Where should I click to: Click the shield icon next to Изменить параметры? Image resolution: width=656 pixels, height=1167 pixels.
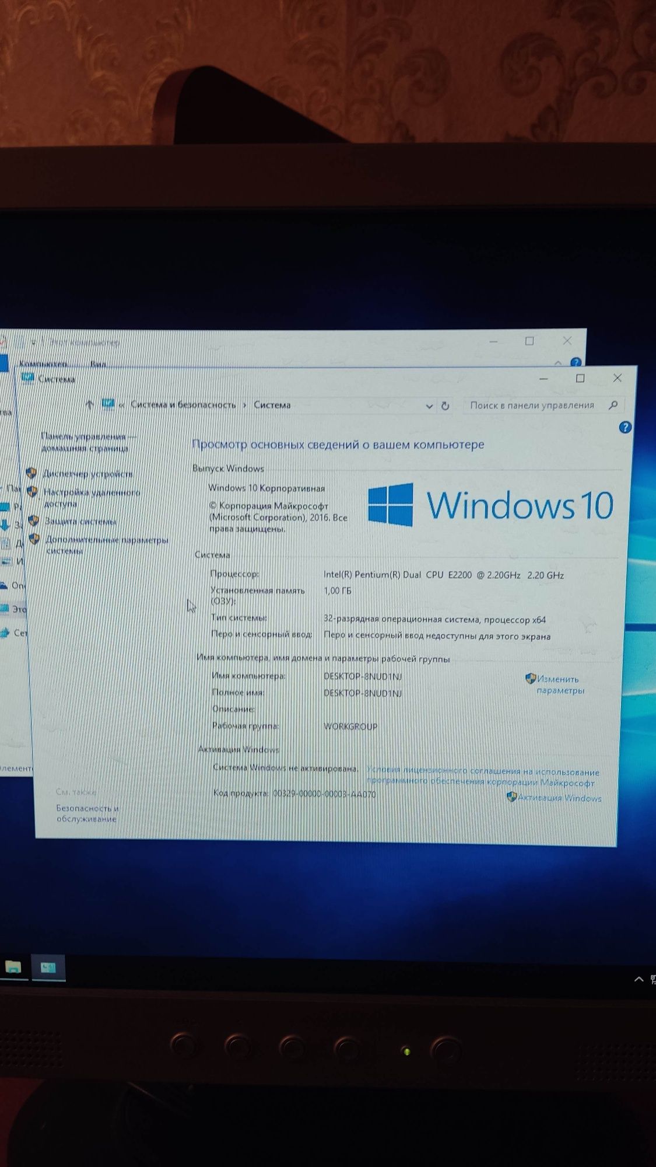click(x=531, y=678)
